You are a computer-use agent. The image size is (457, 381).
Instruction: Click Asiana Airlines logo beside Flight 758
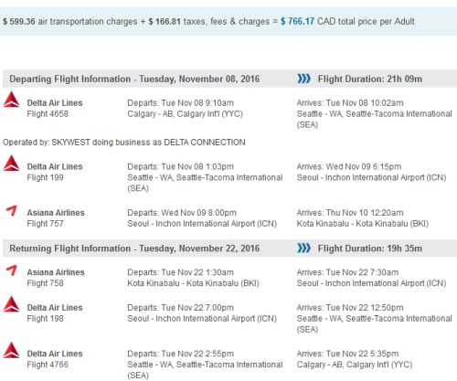(12, 270)
